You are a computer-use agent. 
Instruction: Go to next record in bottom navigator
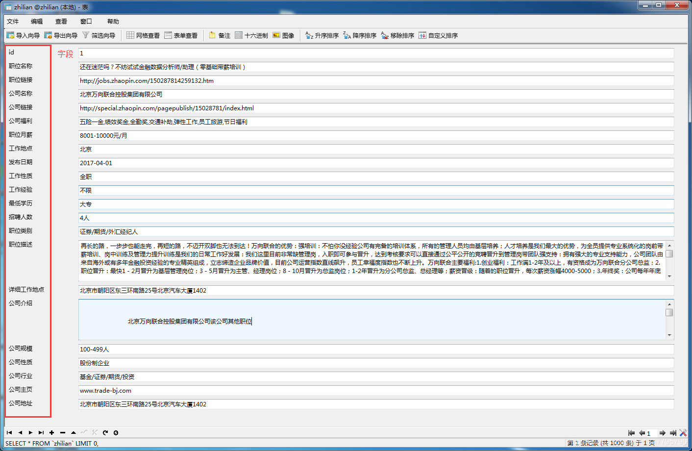coord(30,432)
